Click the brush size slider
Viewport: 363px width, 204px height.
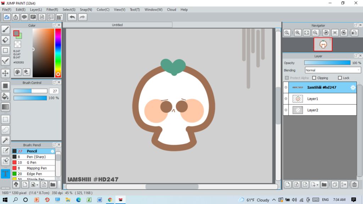tap(30, 91)
